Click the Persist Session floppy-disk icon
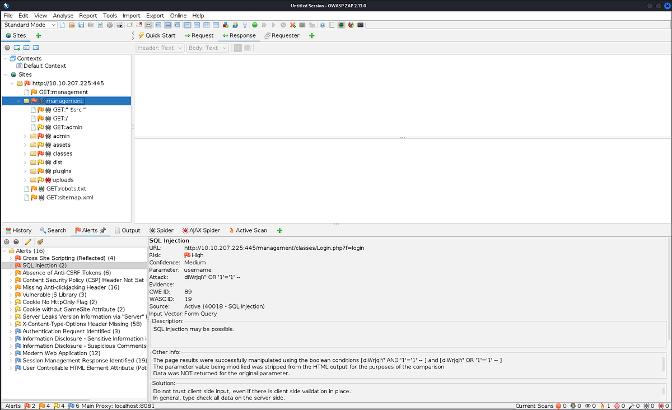 click(81, 25)
